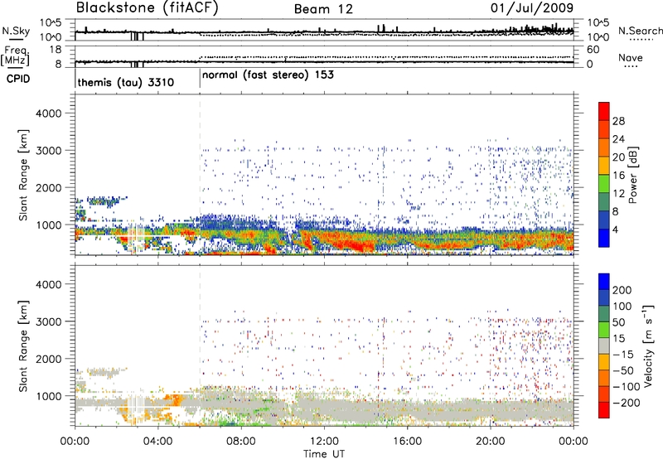Viewport: 663px width, 459px height.
Task: Click the 'Blackstone (fitACF)' title text
Action: pyautogui.click(x=147, y=8)
